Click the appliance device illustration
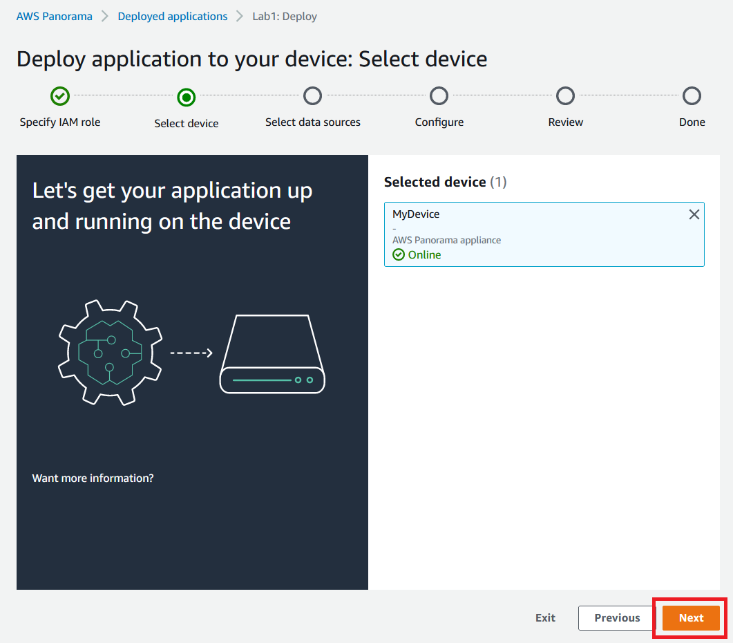This screenshot has width=733, height=643. coord(272,354)
